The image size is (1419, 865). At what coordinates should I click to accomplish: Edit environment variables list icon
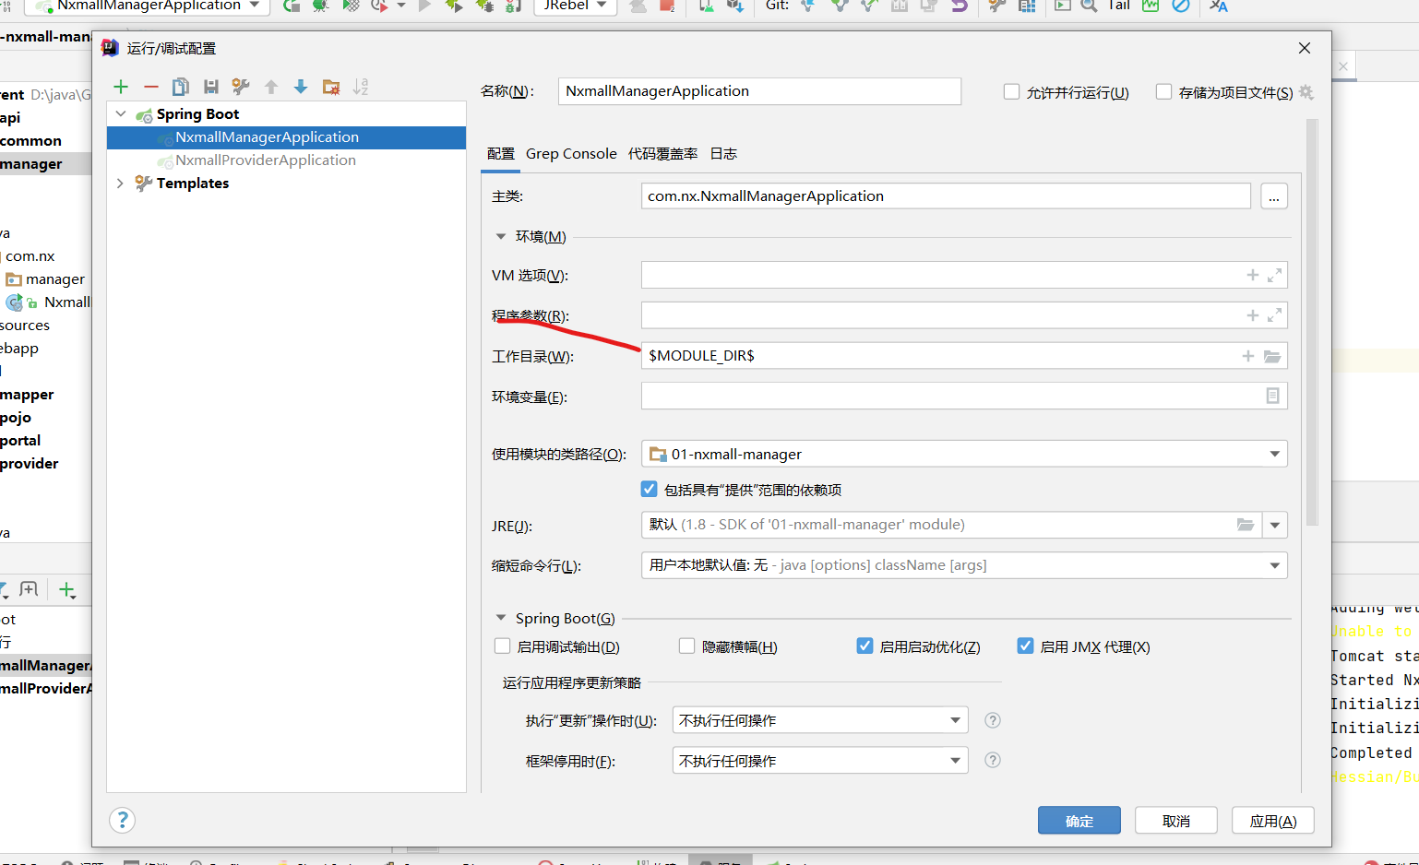1273,396
